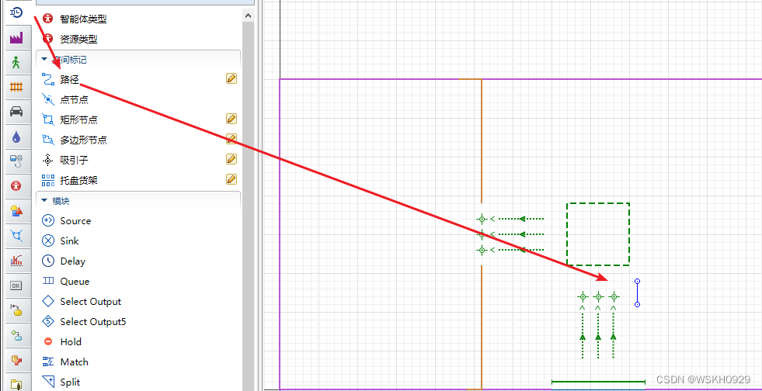Pick the Source block icon
This screenshot has height=391, width=762.
click(x=48, y=221)
